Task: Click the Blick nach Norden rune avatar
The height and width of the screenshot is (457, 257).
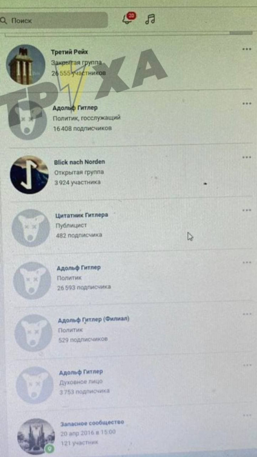Action: point(29,175)
